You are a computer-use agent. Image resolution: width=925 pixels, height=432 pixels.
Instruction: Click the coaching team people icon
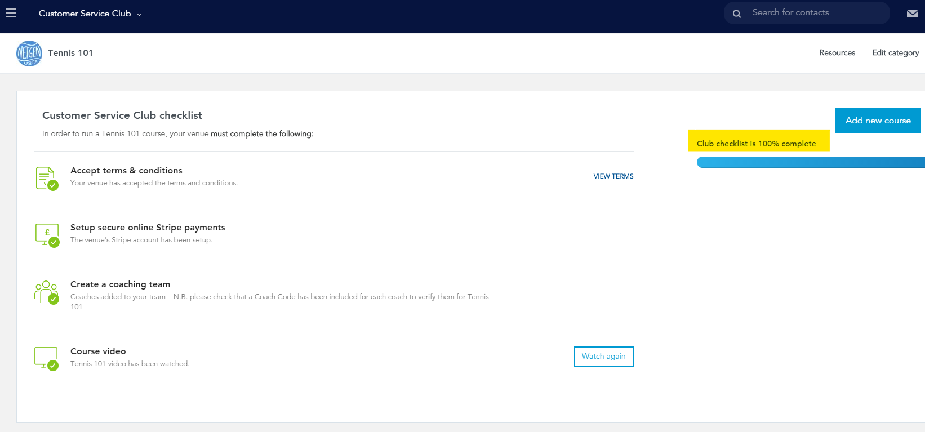coord(47,292)
